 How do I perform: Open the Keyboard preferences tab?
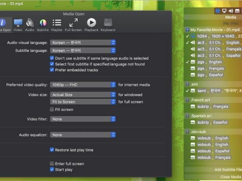pyautogui.click(x=108, y=25)
